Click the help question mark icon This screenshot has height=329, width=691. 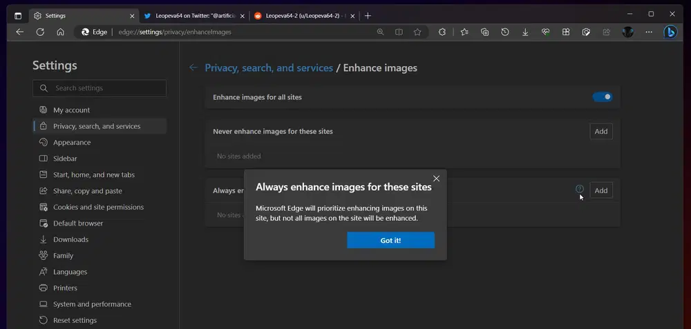point(579,190)
